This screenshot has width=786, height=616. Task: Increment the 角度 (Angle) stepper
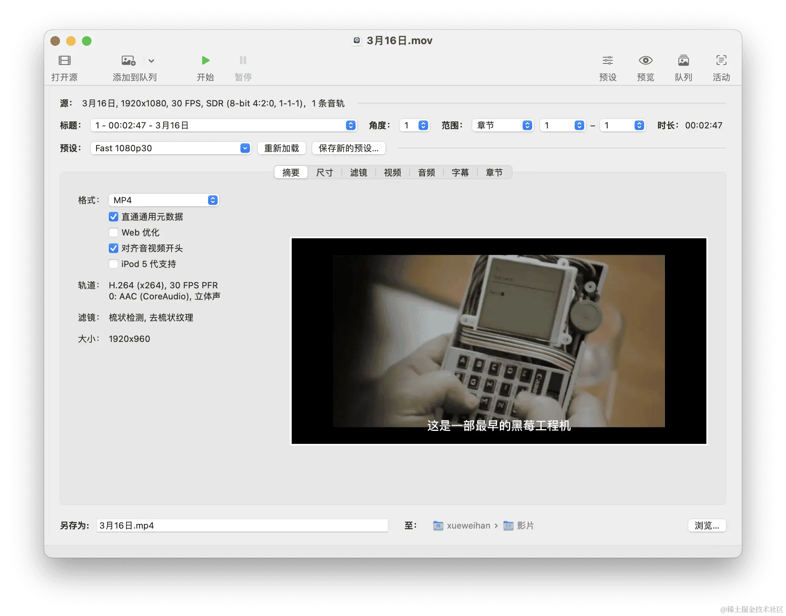tap(423, 123)
